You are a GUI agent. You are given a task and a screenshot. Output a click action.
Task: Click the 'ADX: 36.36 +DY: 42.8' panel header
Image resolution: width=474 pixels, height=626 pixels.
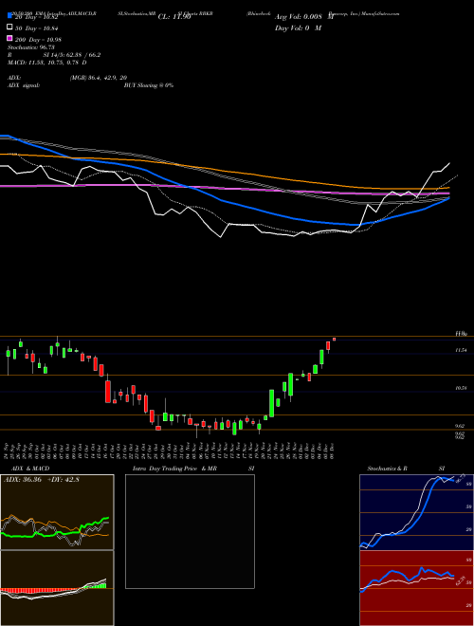pos(42,480)
